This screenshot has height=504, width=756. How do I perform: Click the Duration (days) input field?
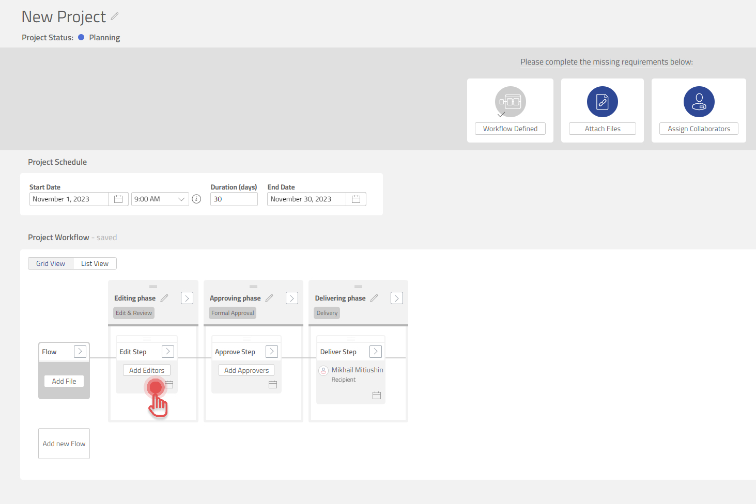234,199
